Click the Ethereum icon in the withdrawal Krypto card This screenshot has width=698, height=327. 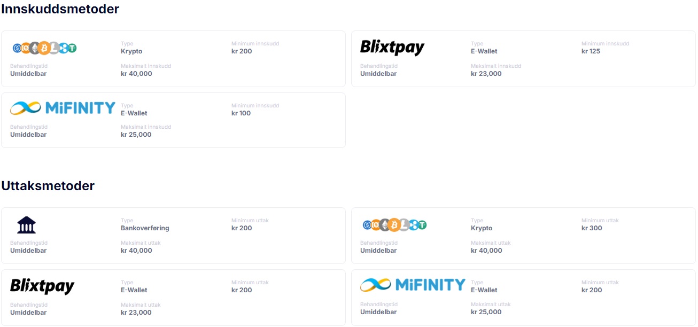tap(385, 225)
